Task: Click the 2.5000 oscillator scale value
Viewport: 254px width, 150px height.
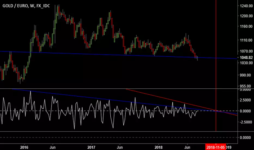Action: click(x=245, y=100)
